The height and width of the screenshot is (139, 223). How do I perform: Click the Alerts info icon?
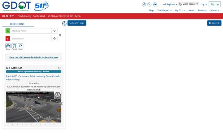(x=3, y=16)
